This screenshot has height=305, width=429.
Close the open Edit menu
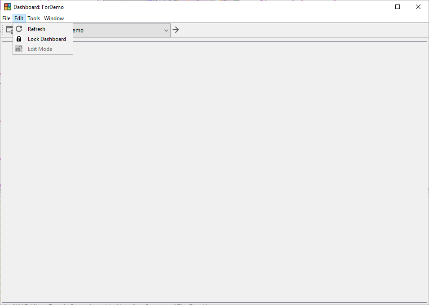click(x=19, y=18)
